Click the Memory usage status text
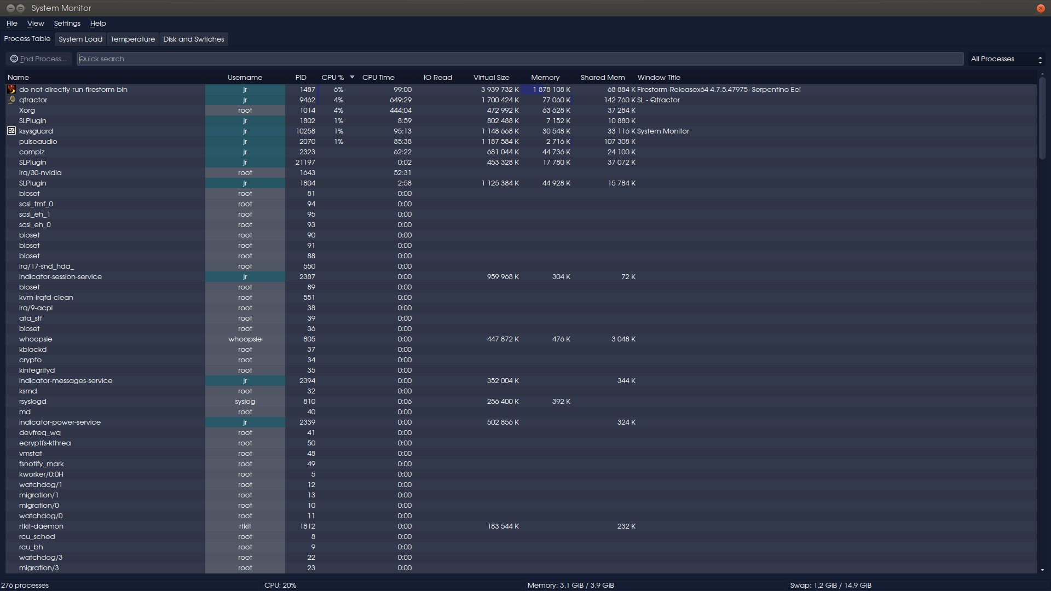 [571, 585]
